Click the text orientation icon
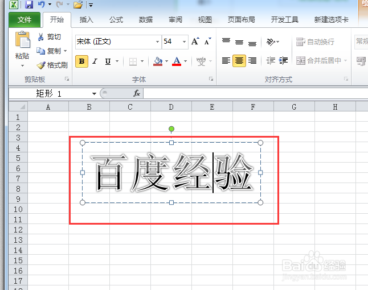This screenshot has height=290, width=368. click(271, 42)
